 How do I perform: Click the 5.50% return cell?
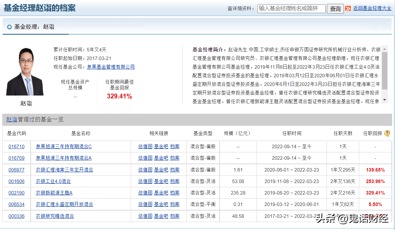375,204
